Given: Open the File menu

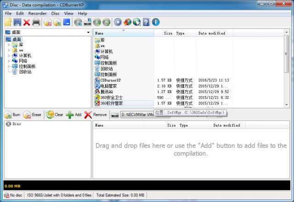Looking at the screenshot, I should pyautogui.click(x=8, y=13).
